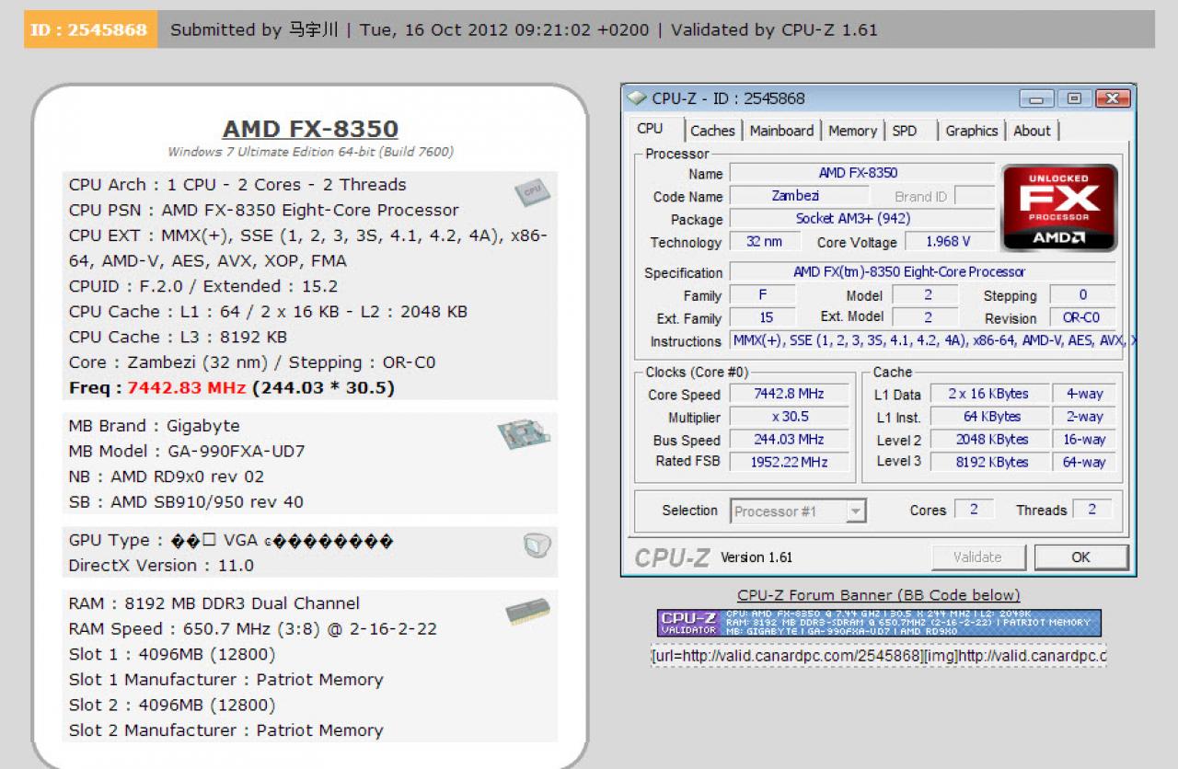Click the DirectX Version 11.0 line
This screenshot has width=1178, height=769.
[161, 566]
